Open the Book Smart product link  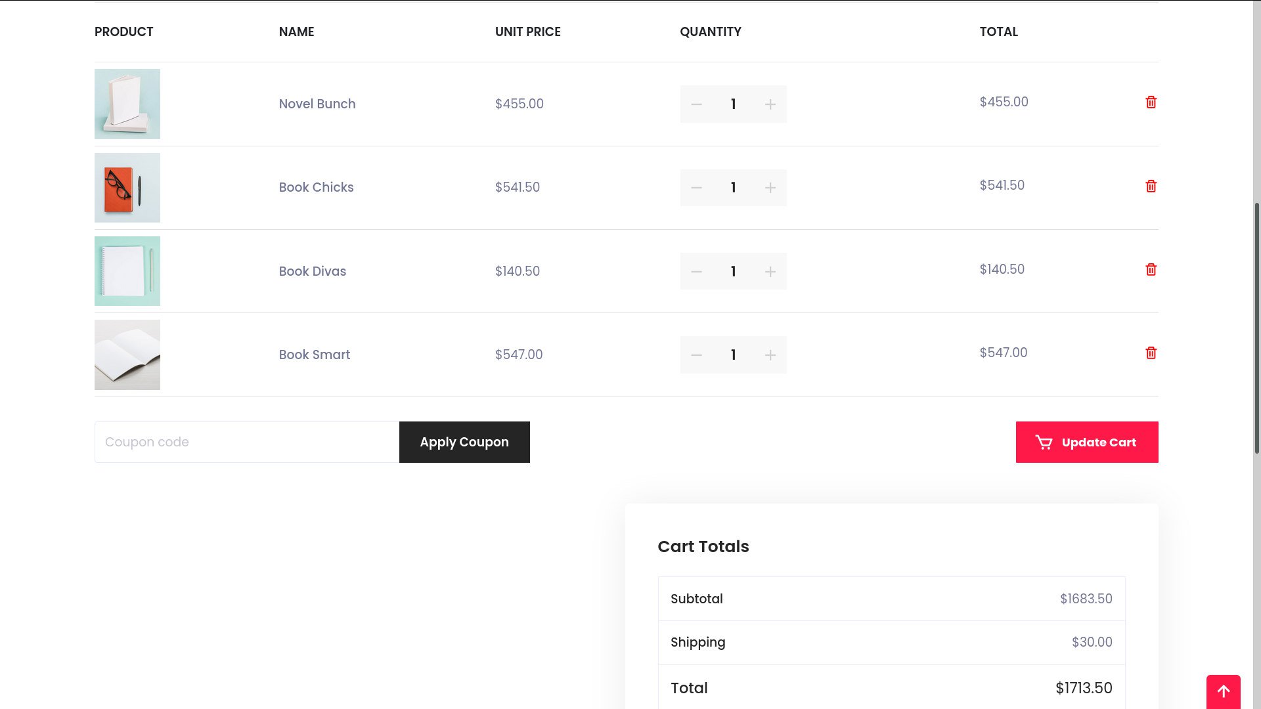(315, 355)
